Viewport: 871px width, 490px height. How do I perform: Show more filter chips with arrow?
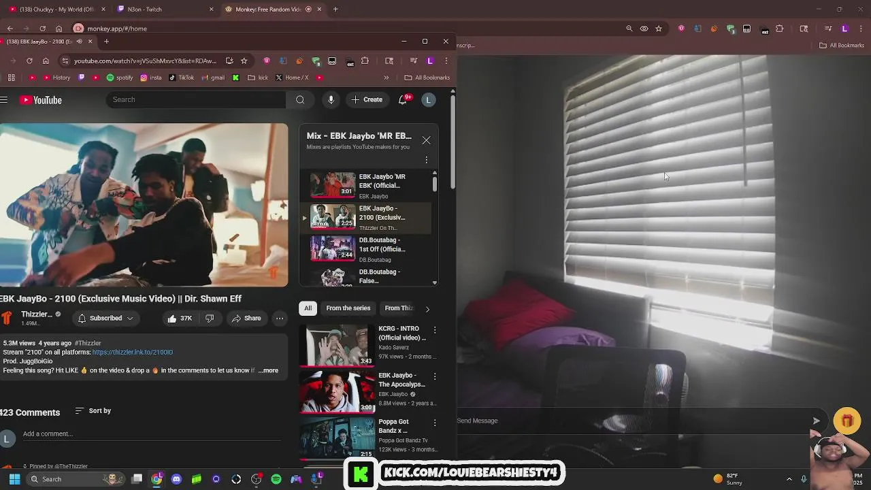point(427,309)
